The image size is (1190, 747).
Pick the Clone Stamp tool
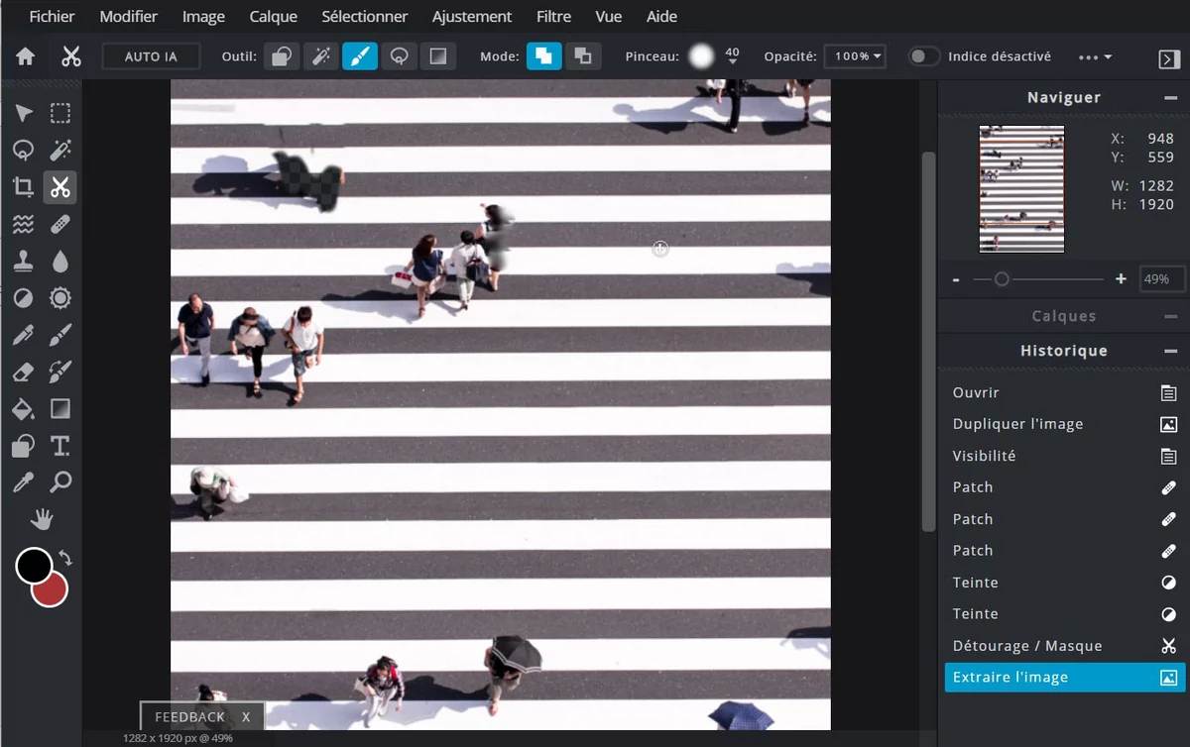point(24,262)
